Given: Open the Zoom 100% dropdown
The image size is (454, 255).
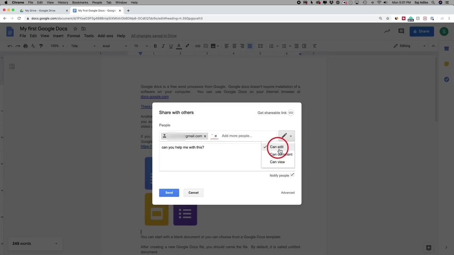Looking at the screenshot, I should (x=57, y=46).
